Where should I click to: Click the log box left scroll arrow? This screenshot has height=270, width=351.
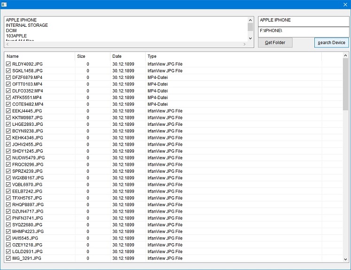point(8,44)
